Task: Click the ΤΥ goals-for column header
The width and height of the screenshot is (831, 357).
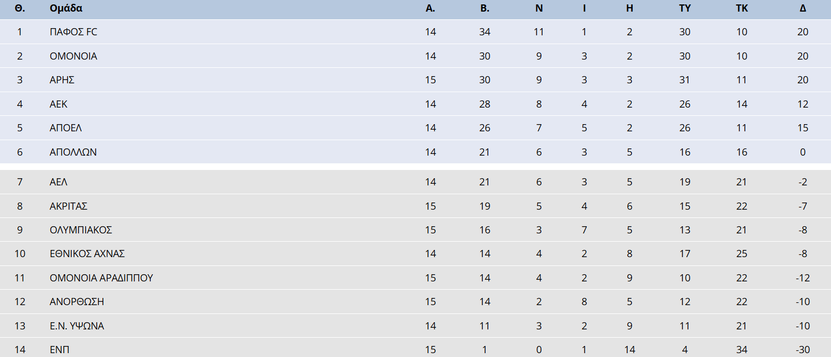Action: coord(685,8)
